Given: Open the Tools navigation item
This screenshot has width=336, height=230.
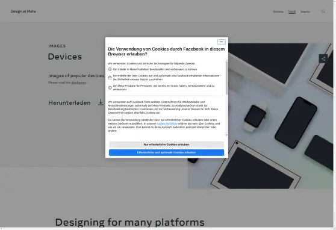Looking at the screenshot, I should click(291, 11).
